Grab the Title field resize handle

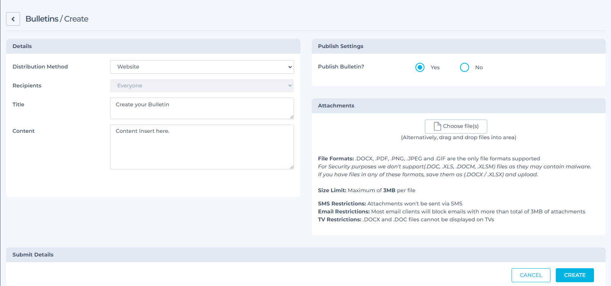(x=291, y=117)
